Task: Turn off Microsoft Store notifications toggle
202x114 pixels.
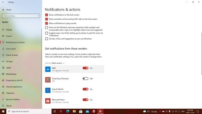Action: tap(86, 100)
